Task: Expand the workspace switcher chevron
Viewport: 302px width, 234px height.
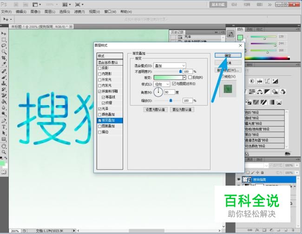Action: (x=269, y=5)
